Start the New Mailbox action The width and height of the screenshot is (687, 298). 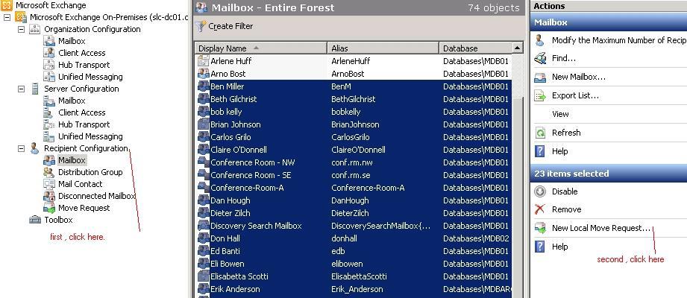click(579, 77)
